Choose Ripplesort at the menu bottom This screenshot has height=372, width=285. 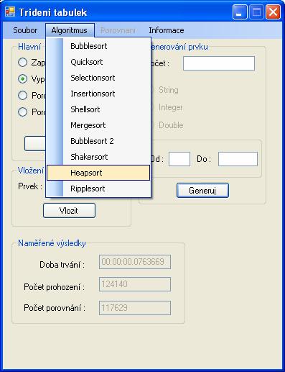[98, 189]
